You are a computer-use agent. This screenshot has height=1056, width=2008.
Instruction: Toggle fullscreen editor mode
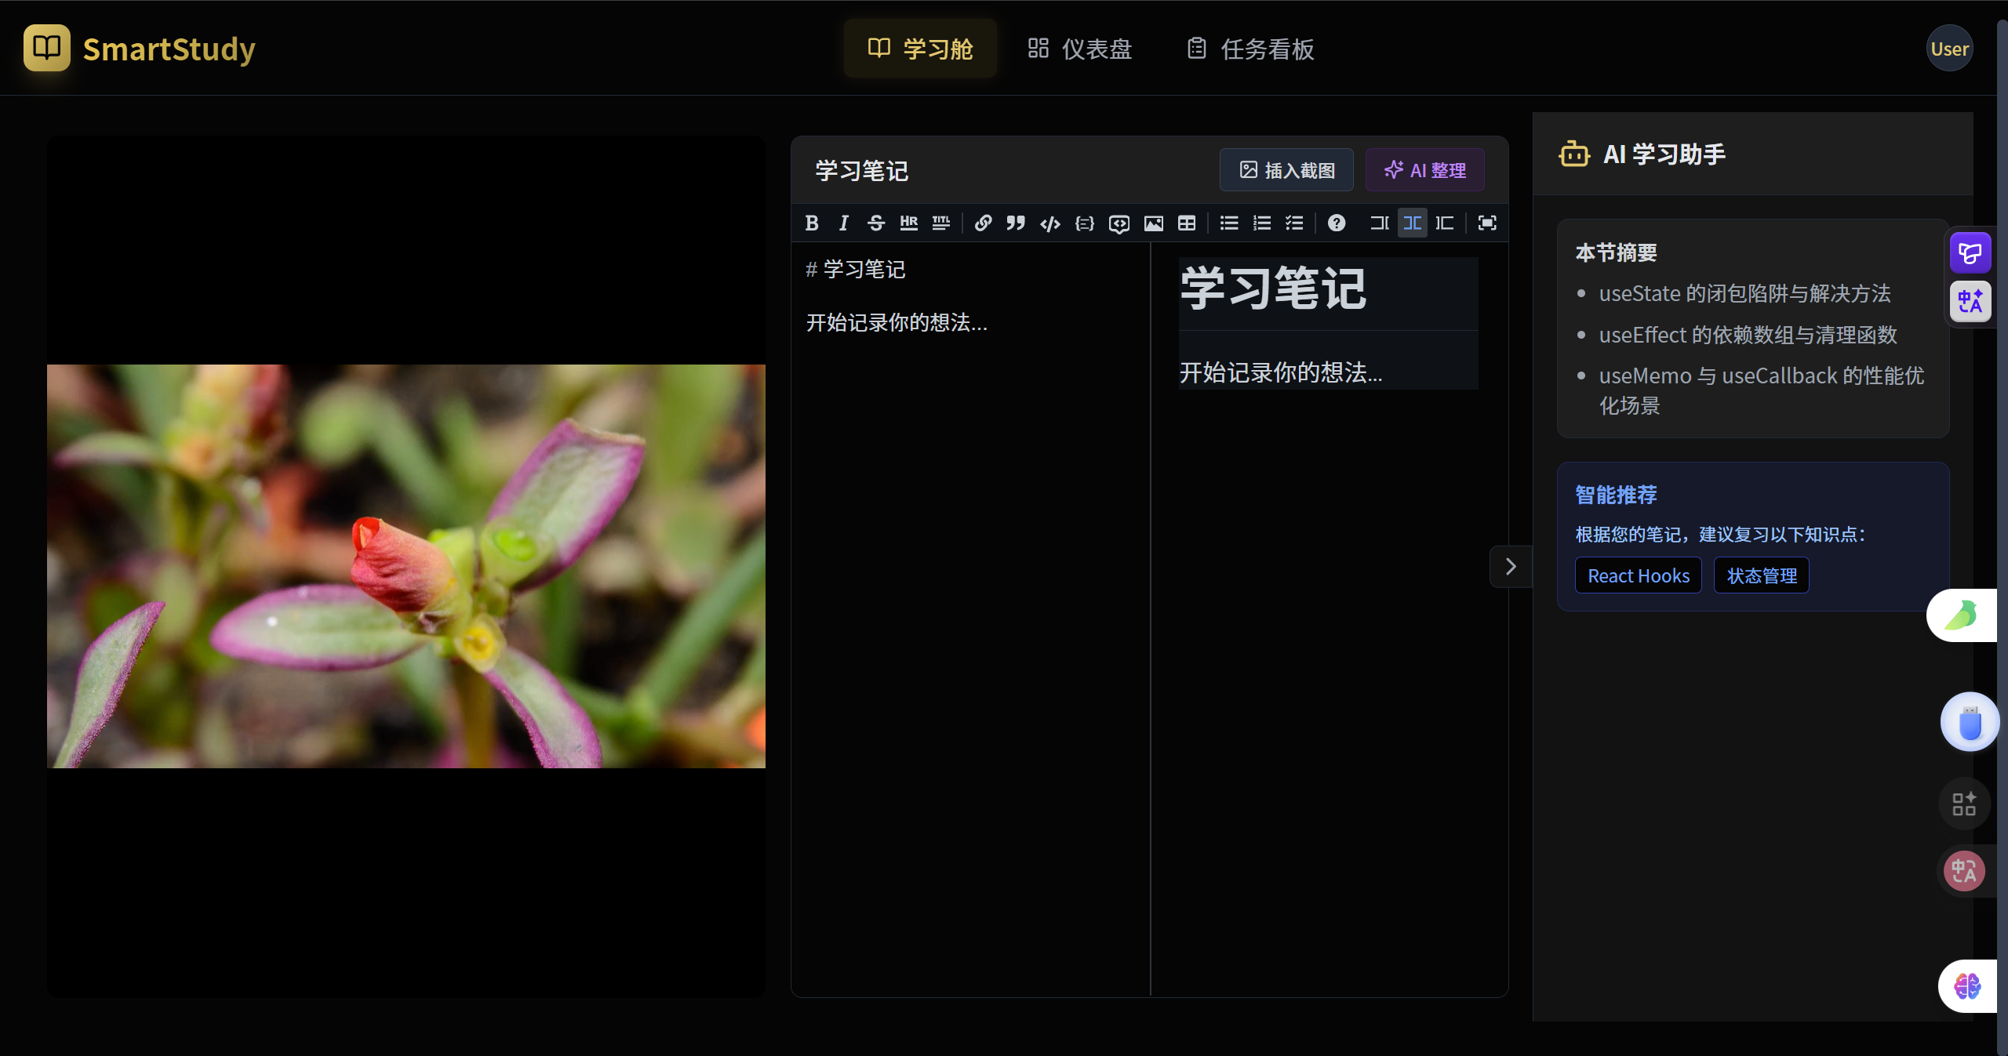point(1486,223)
